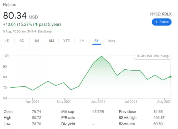Click the Jul 2021 axis label
The image size is (178, 129).
131,102
